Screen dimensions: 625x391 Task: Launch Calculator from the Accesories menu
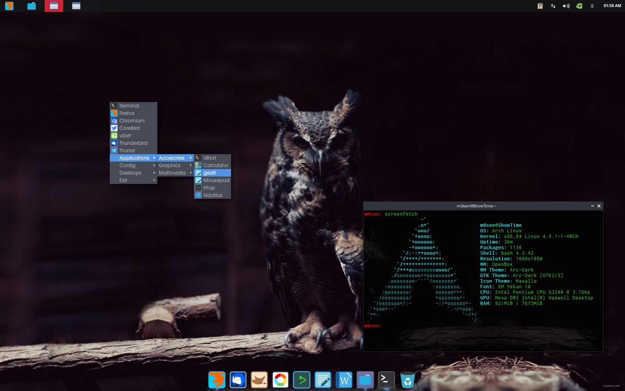212,165
